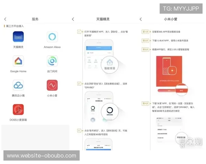Click the 腾讯云小微 label
Viewport: 206px width, 164px height.
pyautogui.click(x=18, y=96)
